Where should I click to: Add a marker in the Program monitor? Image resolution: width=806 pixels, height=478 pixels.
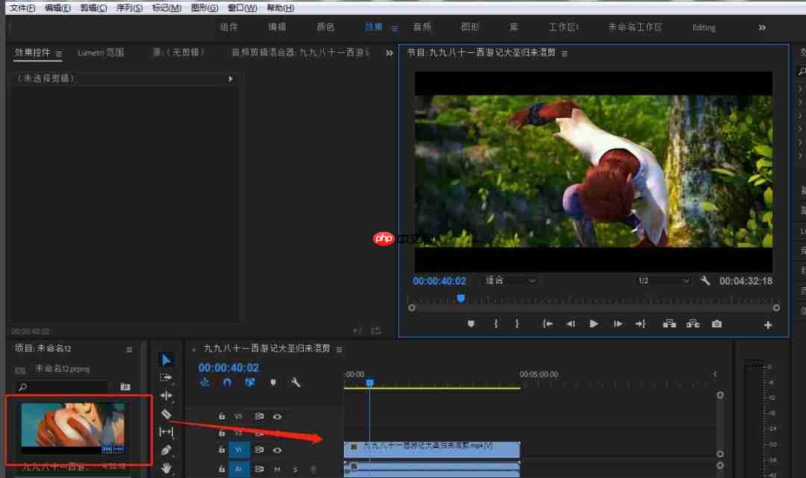click(x=472, y=323)
